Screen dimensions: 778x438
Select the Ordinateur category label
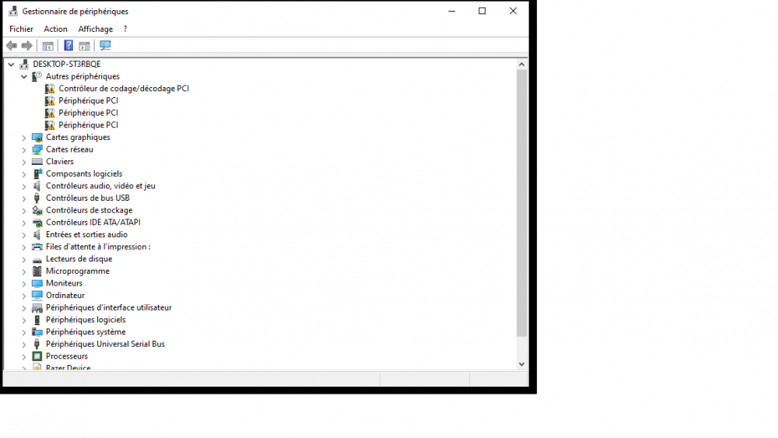point(65,295)
